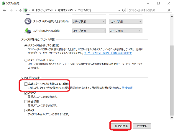The image size is (174, 131).
Task: Click the laptop lid close icon
Action: pyautogui.click(x=28, y=31)
